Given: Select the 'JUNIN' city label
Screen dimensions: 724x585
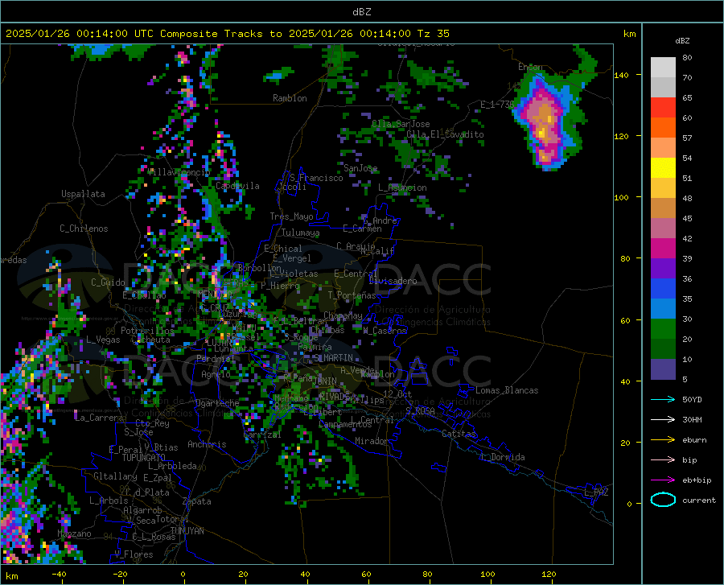Looking at the screenshot, I should pyautogui.click(x=325, y=381).
